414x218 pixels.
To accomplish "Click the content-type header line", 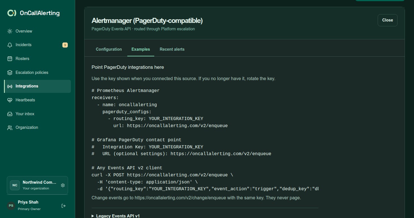I will coord(147,182).
